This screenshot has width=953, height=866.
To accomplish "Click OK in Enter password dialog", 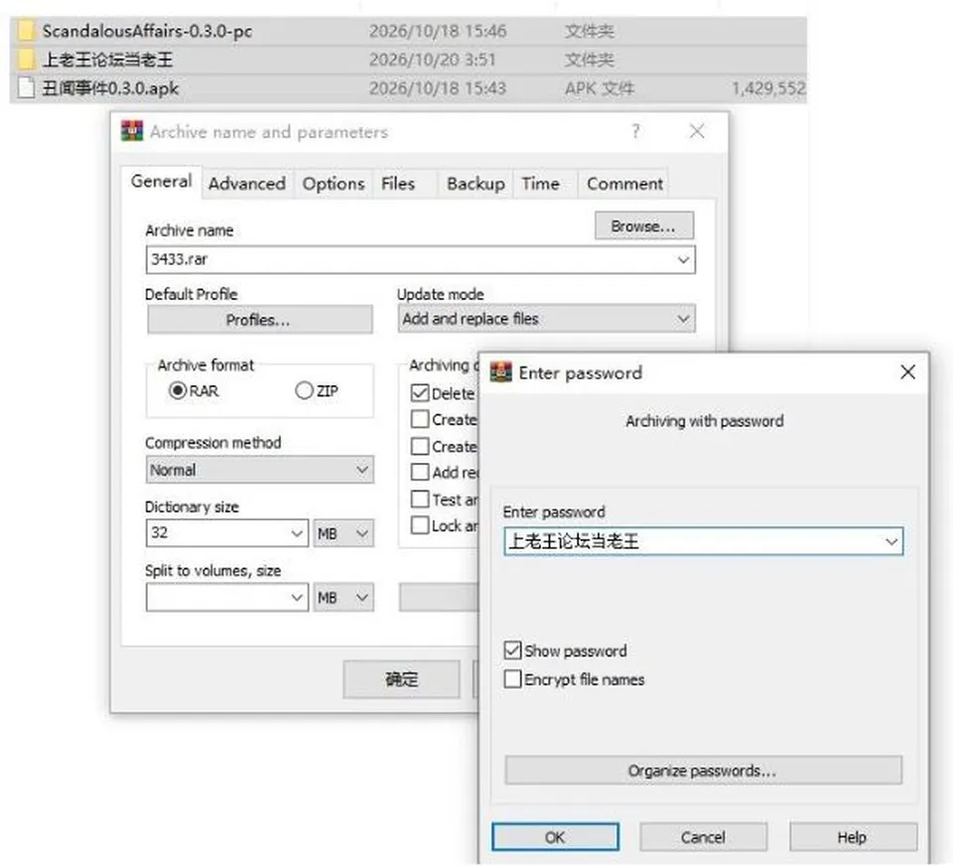I will click(555, 837).
